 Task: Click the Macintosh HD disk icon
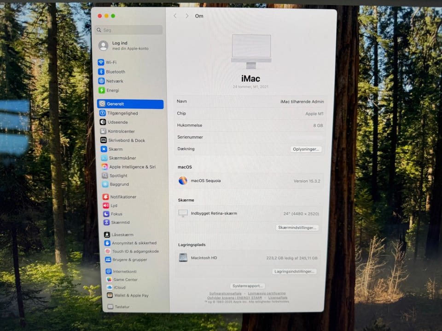(183, 257)
